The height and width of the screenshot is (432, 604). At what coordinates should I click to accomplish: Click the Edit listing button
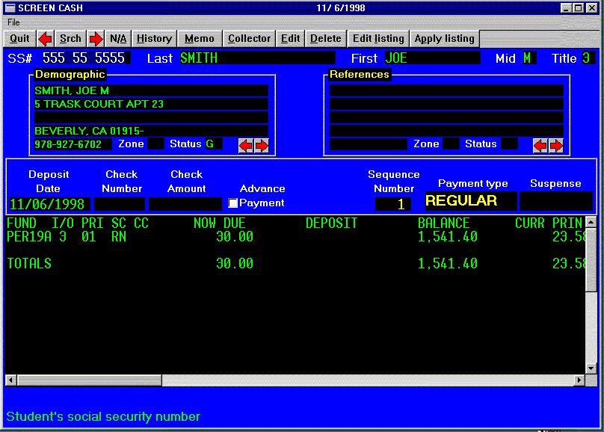pos(378,39)
